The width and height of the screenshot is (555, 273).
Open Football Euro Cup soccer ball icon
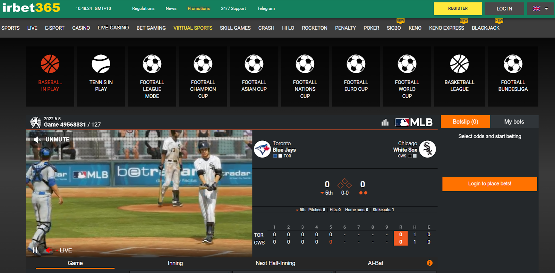coord(356,64)
